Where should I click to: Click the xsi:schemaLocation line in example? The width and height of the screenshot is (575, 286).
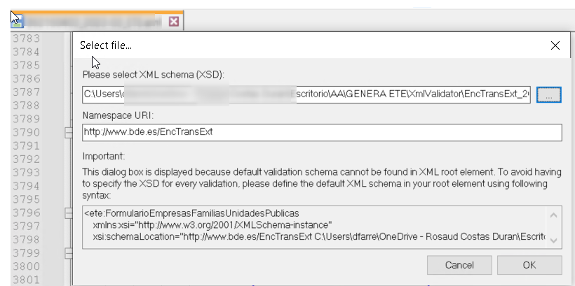click(x=319, y=236)
